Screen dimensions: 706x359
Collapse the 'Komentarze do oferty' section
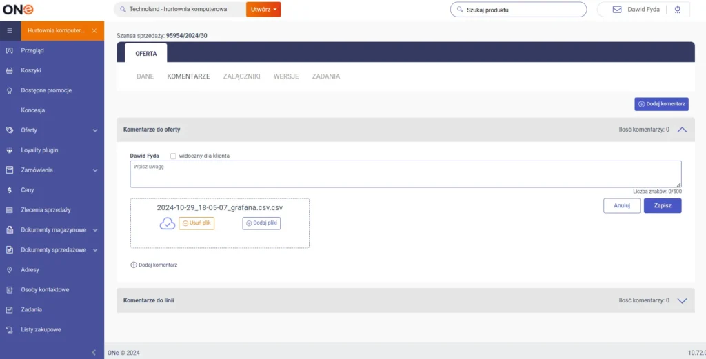(x=682, y=130)
